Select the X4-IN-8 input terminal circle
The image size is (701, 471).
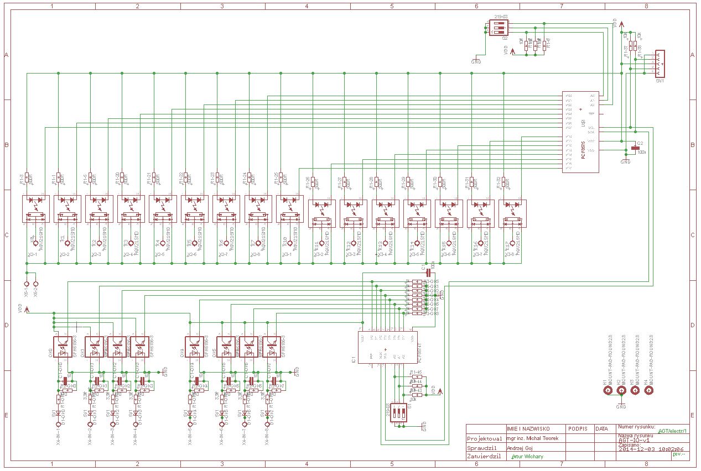point(267,425)
